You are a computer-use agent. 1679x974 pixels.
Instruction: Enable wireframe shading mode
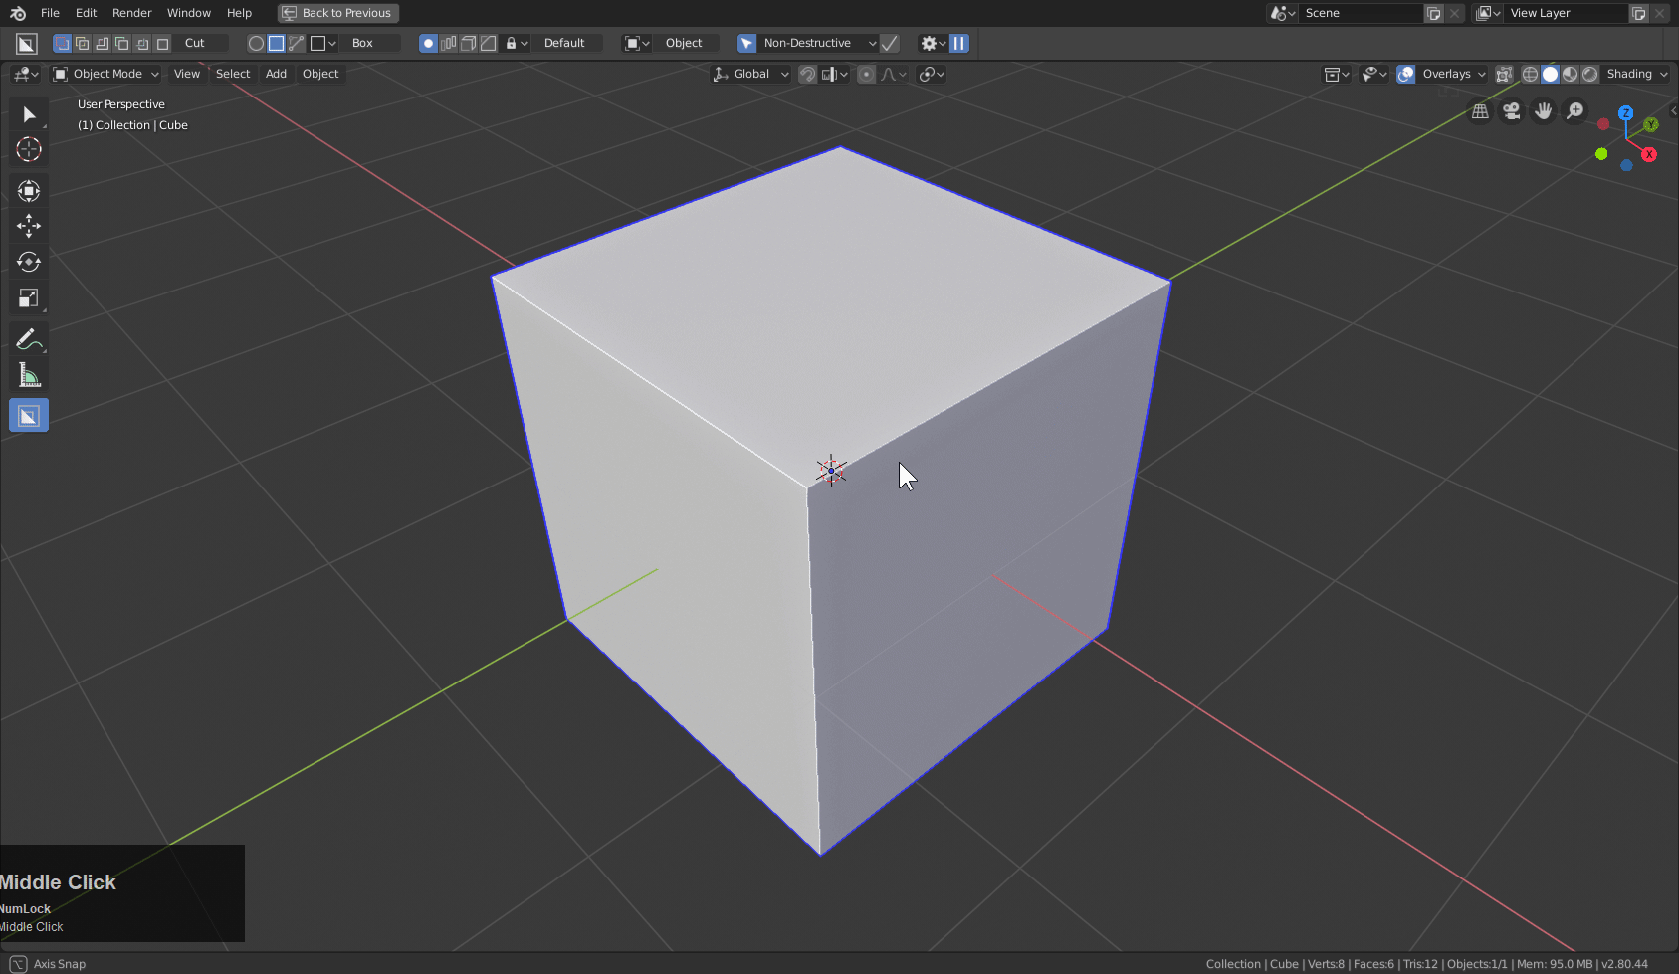(1531, 74)
